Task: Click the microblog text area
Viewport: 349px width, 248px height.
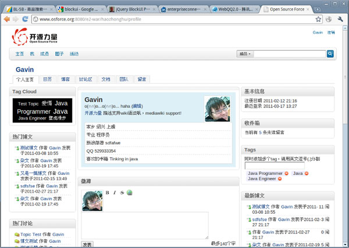Action: [145, 225]
